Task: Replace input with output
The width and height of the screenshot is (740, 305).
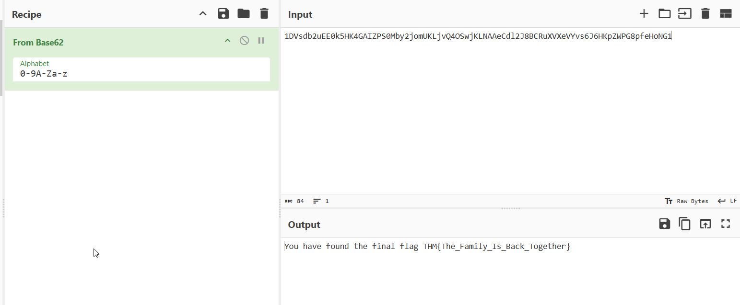Action: coord(705,224)
